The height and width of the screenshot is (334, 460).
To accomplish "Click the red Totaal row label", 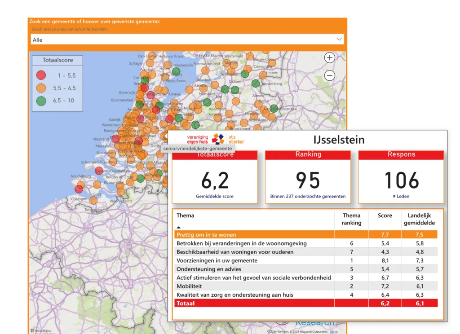I will point(186,303).
